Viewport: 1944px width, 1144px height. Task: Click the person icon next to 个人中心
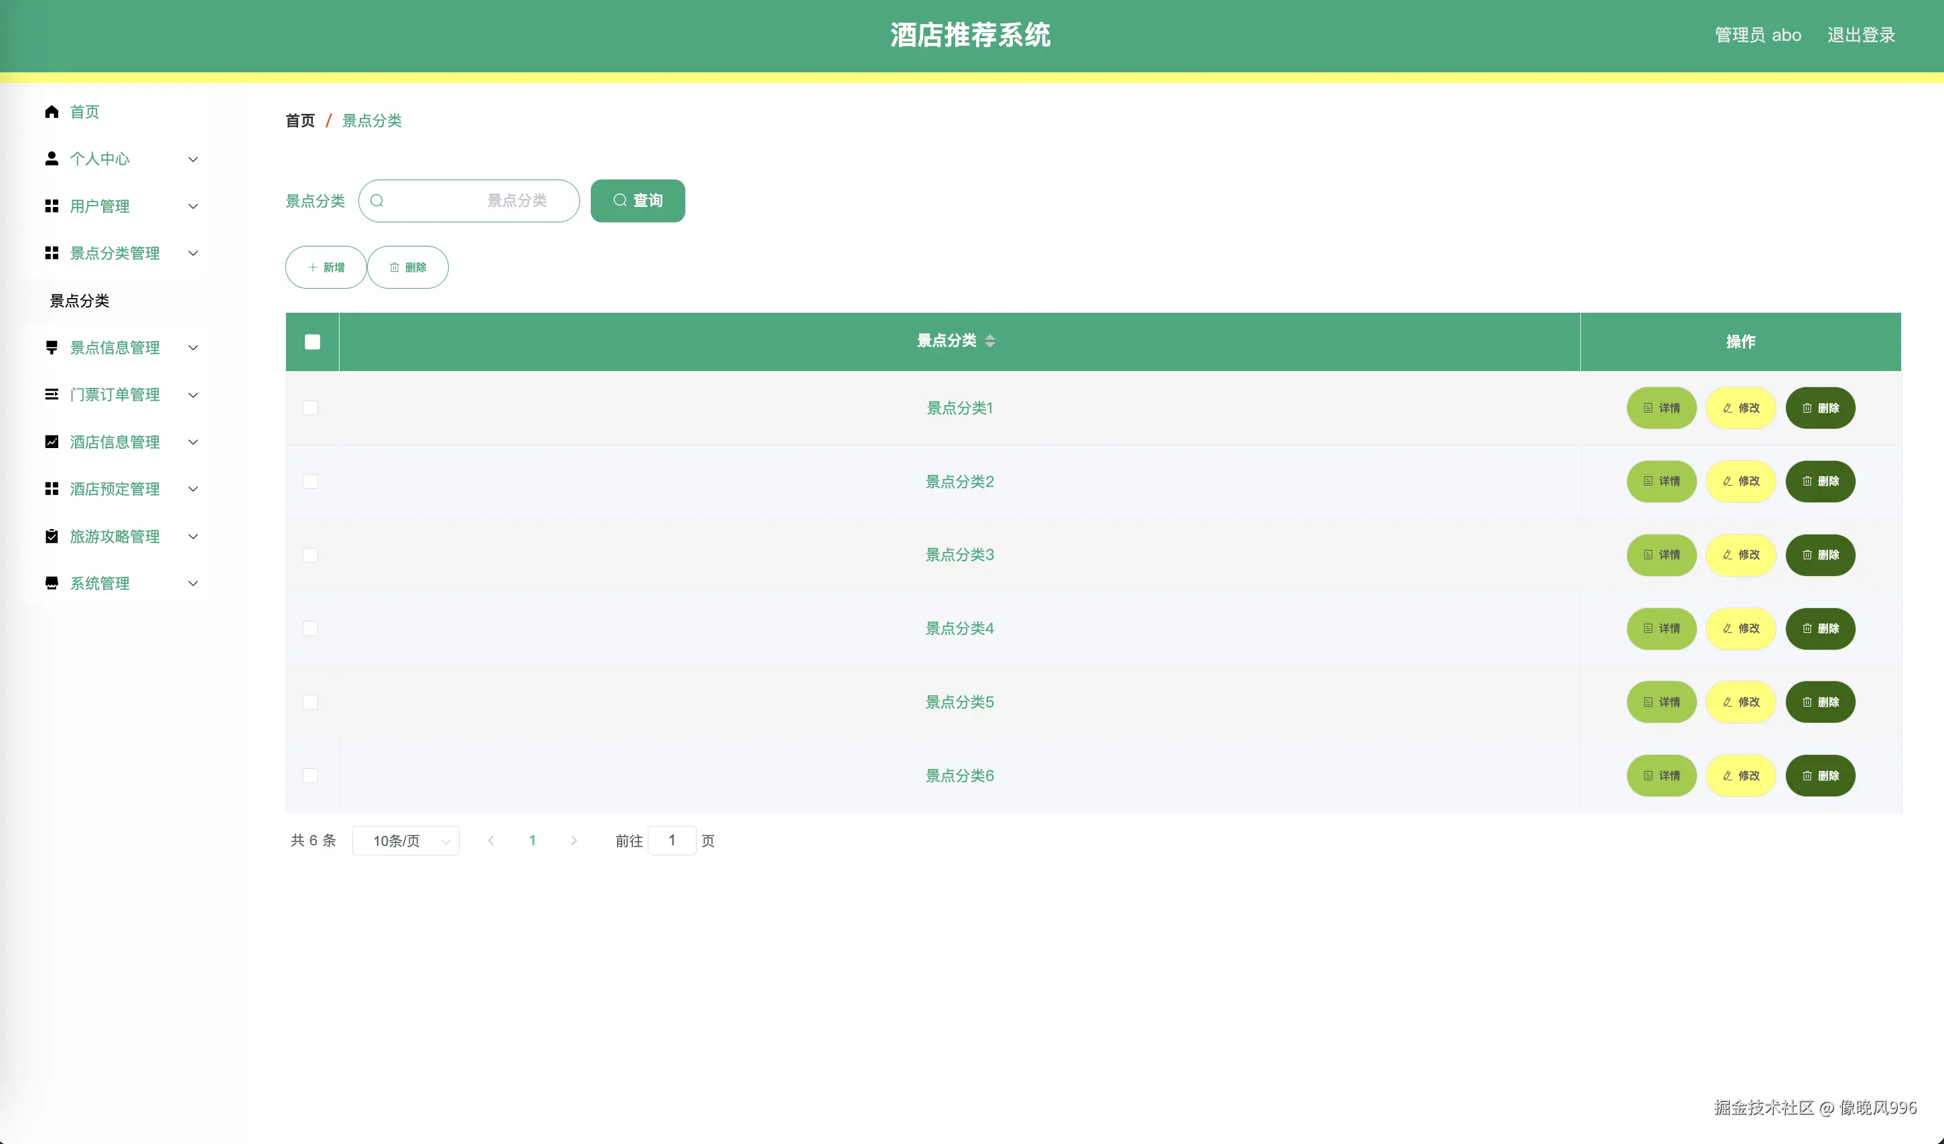coord(52,159)
